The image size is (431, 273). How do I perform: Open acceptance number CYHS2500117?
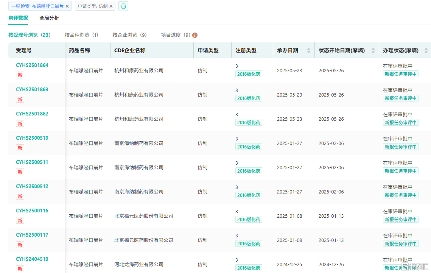click(32, 235)
